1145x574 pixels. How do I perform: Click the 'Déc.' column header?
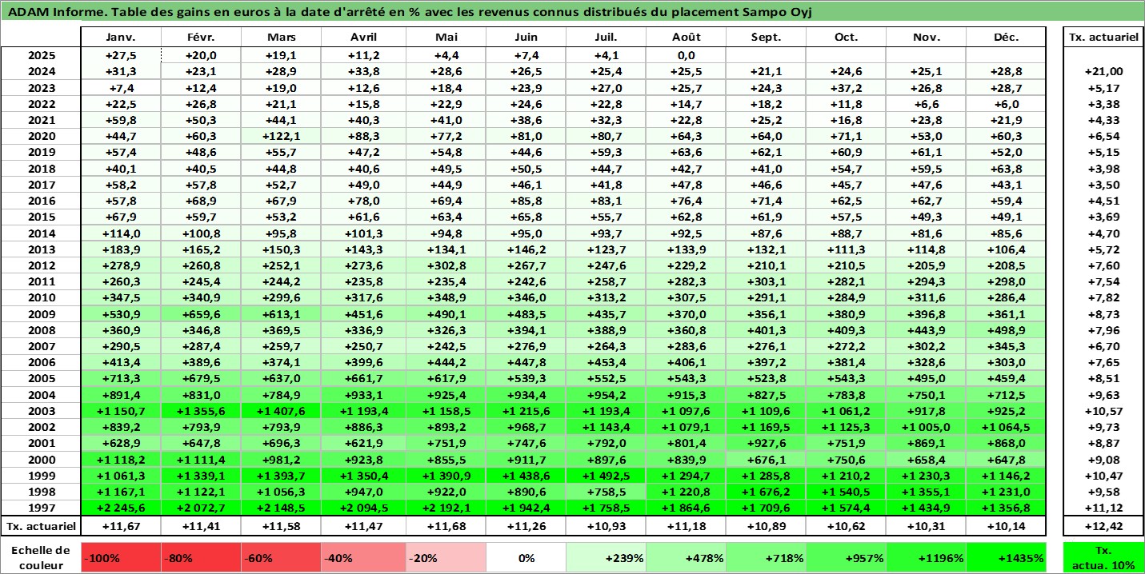tap(1007, 38)
